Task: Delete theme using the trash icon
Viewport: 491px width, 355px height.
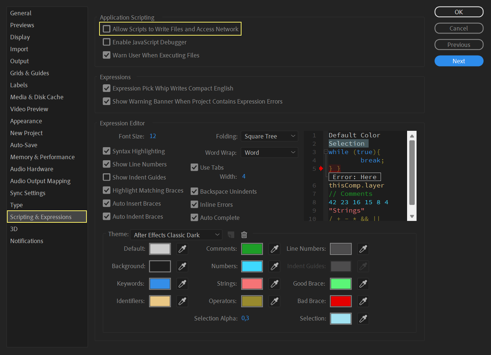Action: coord(244,235)
